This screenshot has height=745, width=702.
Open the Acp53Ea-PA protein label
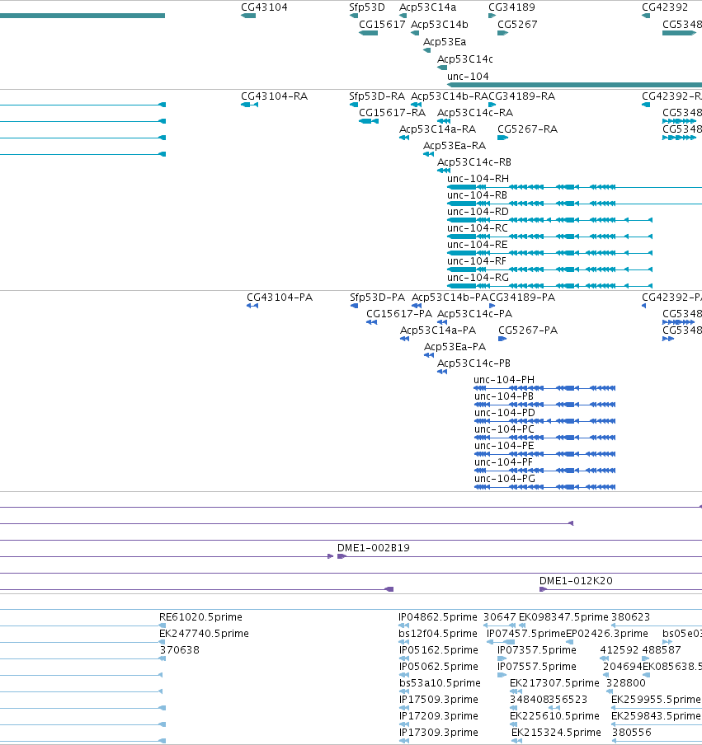[455, 347]
